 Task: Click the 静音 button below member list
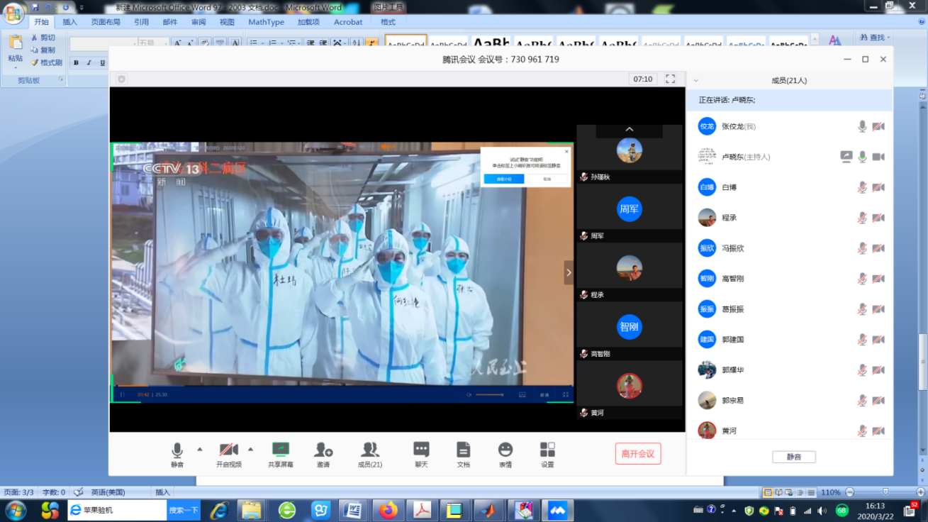pos(794,457)
